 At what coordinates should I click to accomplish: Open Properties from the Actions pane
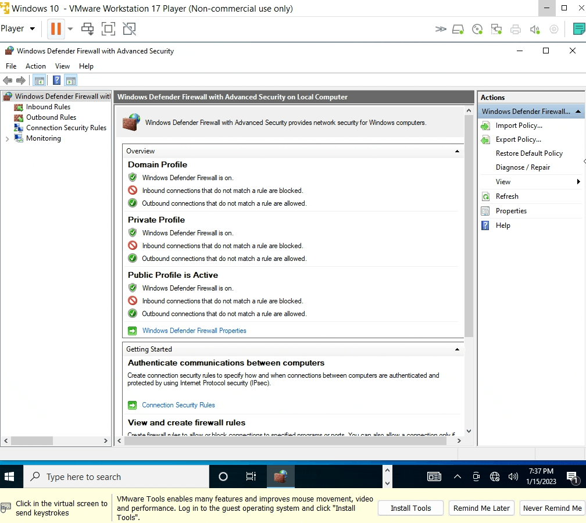click(x=511, y=211)
